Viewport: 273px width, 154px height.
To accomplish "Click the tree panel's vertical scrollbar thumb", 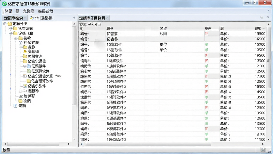I will [x=74, y=66].
